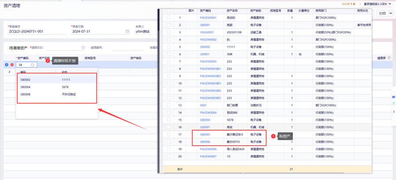The image size is (396, 180).
Task: Click the asset name 戴尔笔记本I5
Action: [235, 135]
